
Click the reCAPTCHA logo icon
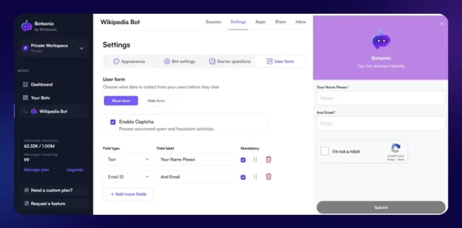(396, 149)
